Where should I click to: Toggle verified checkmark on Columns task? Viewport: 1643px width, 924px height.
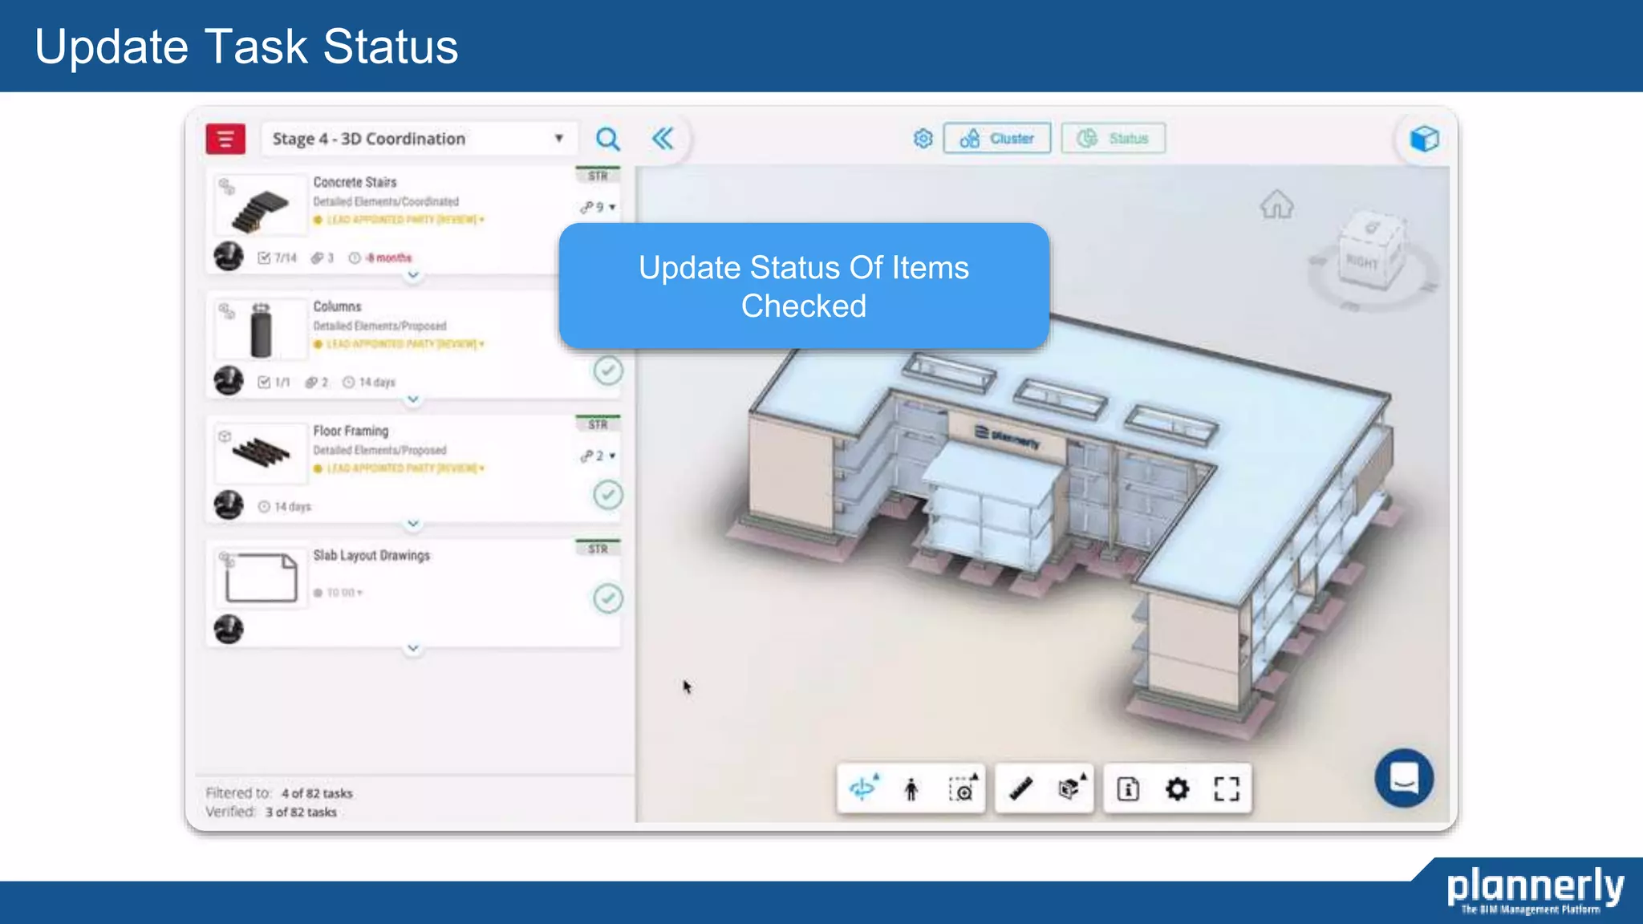pyautogui.click(x=608, y=371)
